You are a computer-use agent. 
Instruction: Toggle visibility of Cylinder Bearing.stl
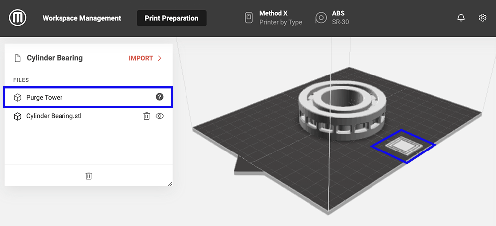point(159,116)
